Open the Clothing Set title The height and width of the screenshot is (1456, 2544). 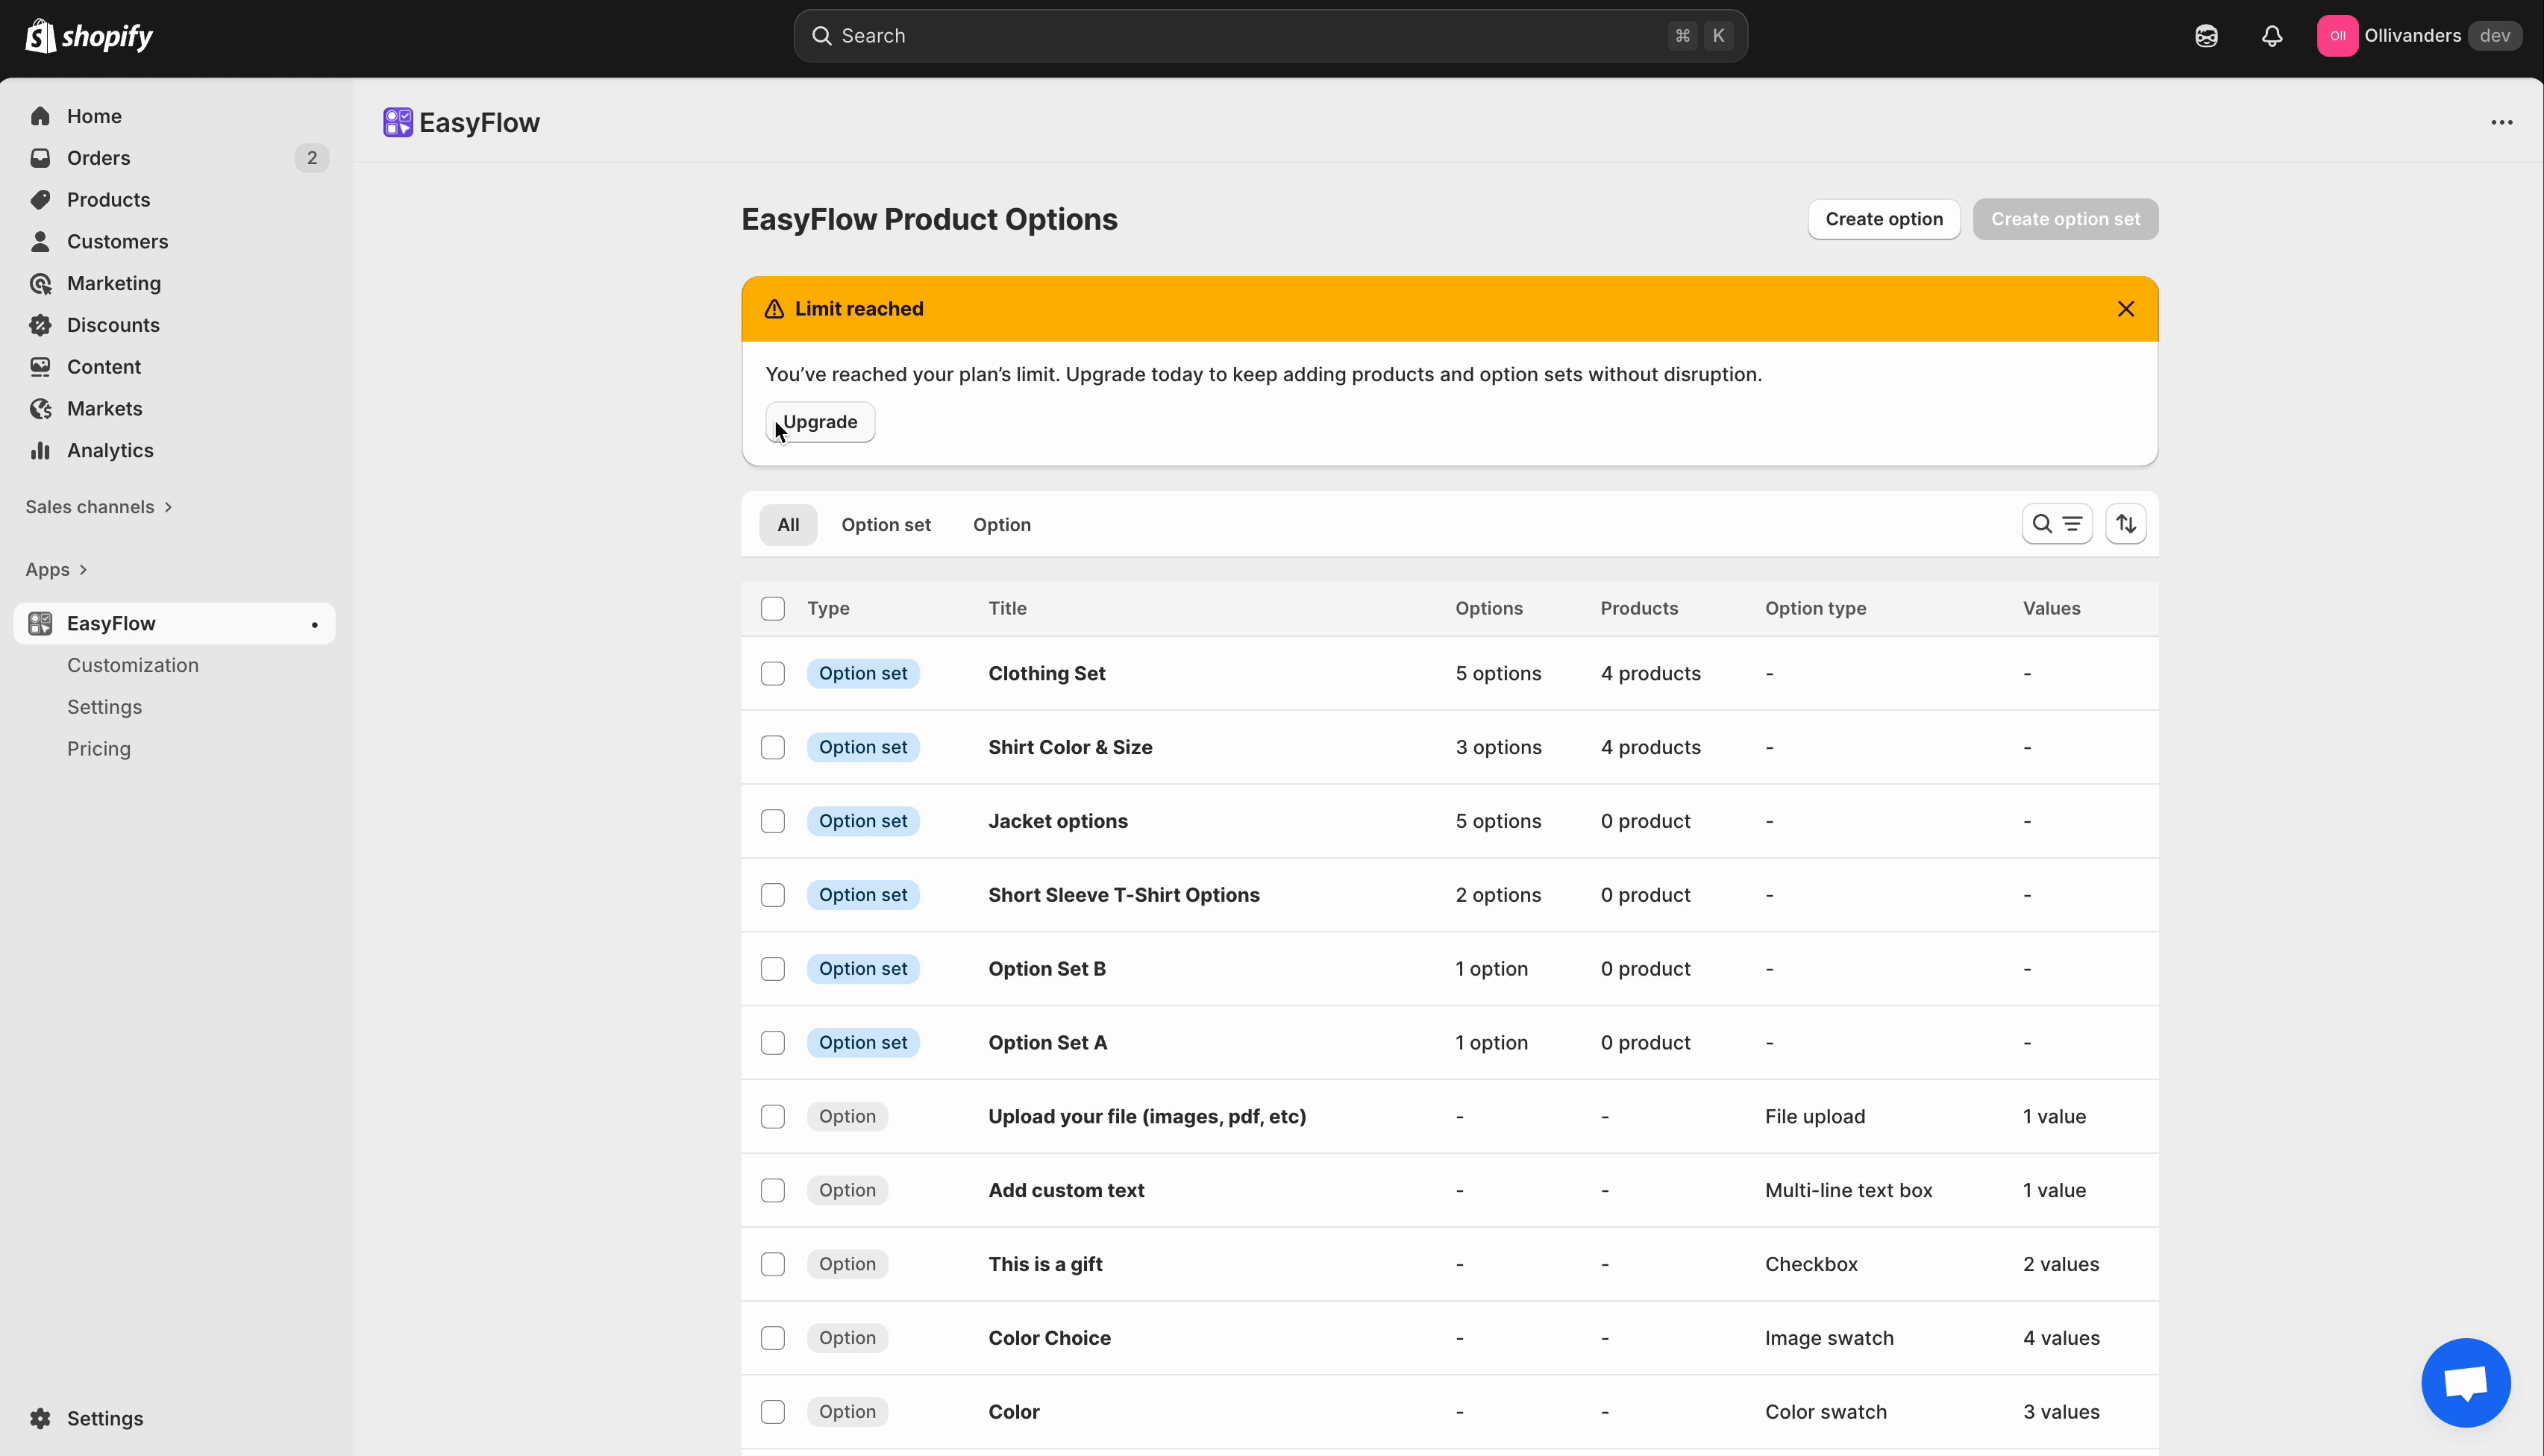click(1047, 674)
